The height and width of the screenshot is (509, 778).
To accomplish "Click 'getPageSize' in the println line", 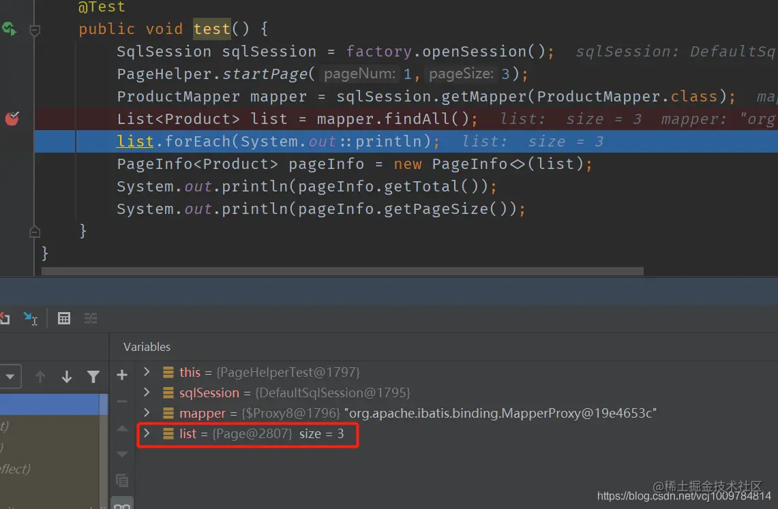I will [436, 209].
